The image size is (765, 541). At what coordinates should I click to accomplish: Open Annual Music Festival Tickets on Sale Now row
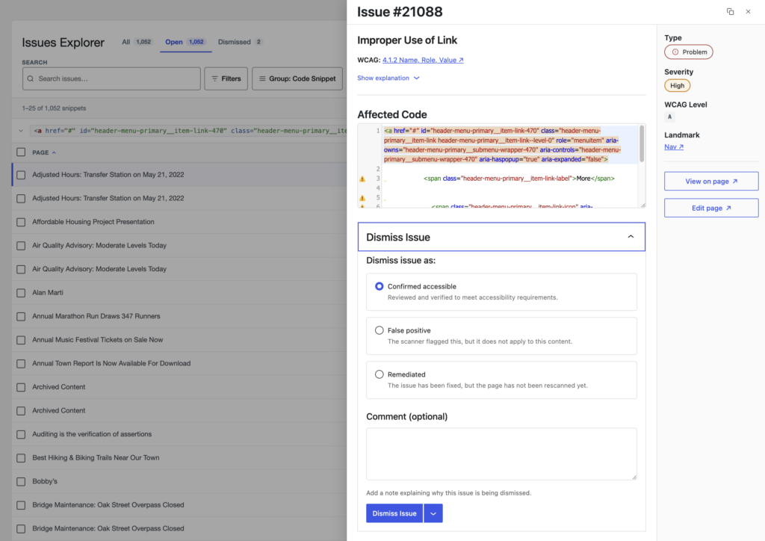[98, 339]
